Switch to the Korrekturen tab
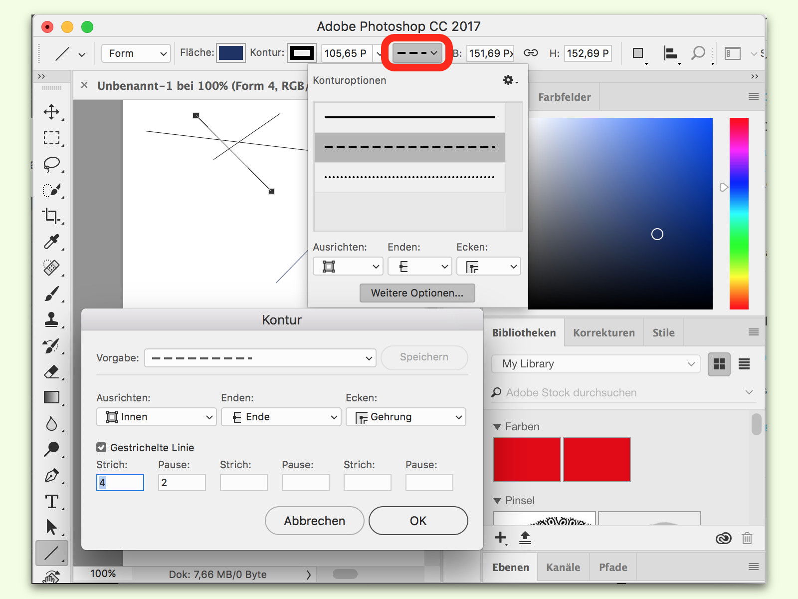798x599 pixels. (x=603, y=333)
